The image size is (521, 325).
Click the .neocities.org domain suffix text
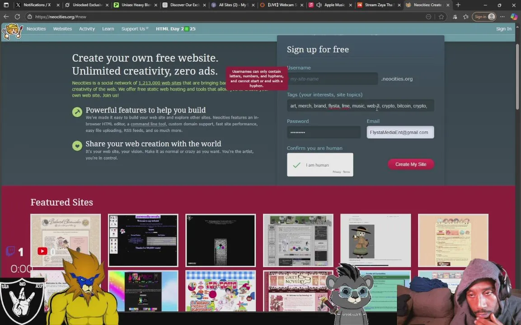[x=397, y=79]
